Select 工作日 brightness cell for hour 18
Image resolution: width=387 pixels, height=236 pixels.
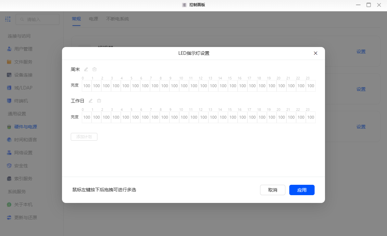262,117
